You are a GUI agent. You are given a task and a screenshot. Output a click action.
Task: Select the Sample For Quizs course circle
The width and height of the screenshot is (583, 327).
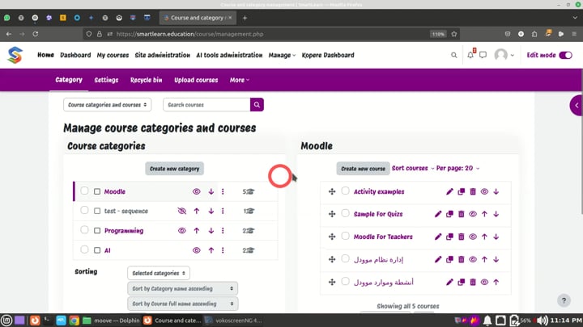coord(346,213)
